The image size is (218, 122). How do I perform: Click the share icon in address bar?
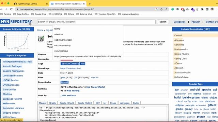[x=161, y=9]
